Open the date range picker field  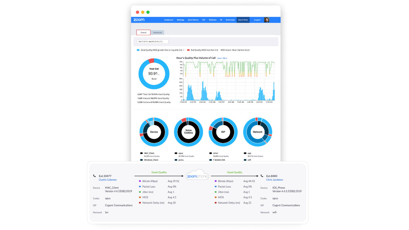pyautogui.click(x=153, y=42)
